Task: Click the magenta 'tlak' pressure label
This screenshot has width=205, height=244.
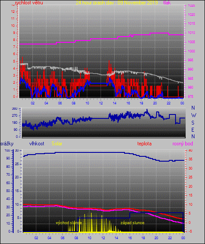Action: pyautogui.click(x=167, y=3)
